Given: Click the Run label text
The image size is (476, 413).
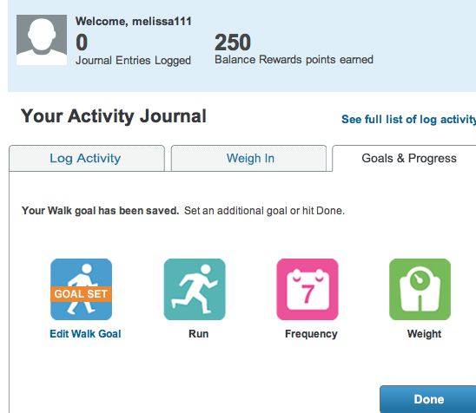Looking at the screenshot, I should point(199,334).
